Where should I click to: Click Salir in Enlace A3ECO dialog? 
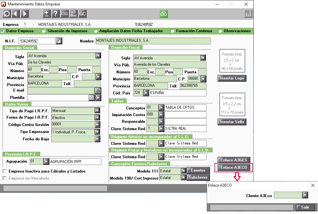(x=305, y=207)
